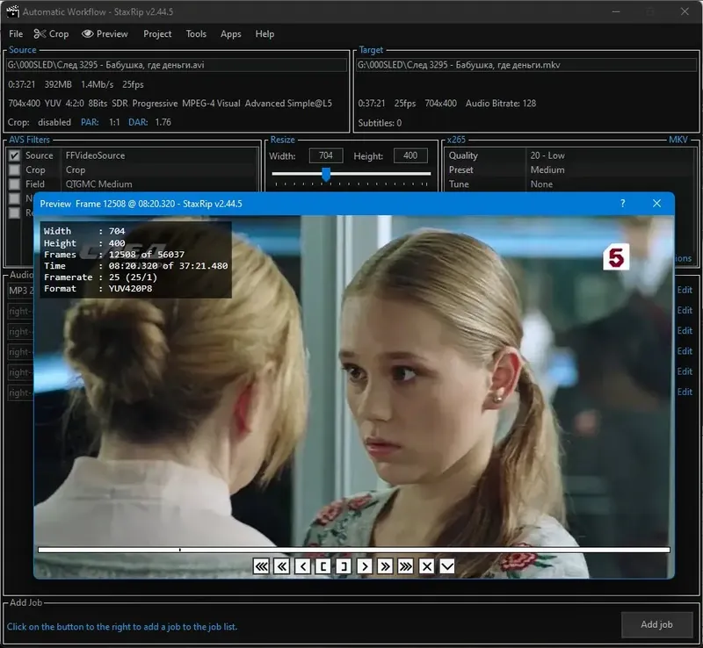Image resolution: width=703 pixels, height=648 pixels.
Task: Step forward one frame with single-right arrow
Action: pos(365,566)
